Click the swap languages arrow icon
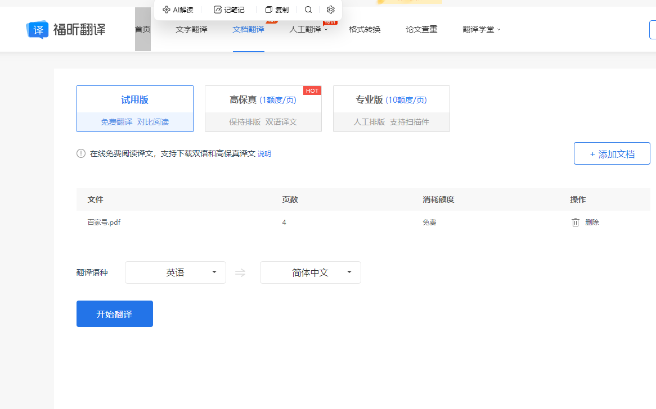The image size is (656, 409). click(240, 273)
